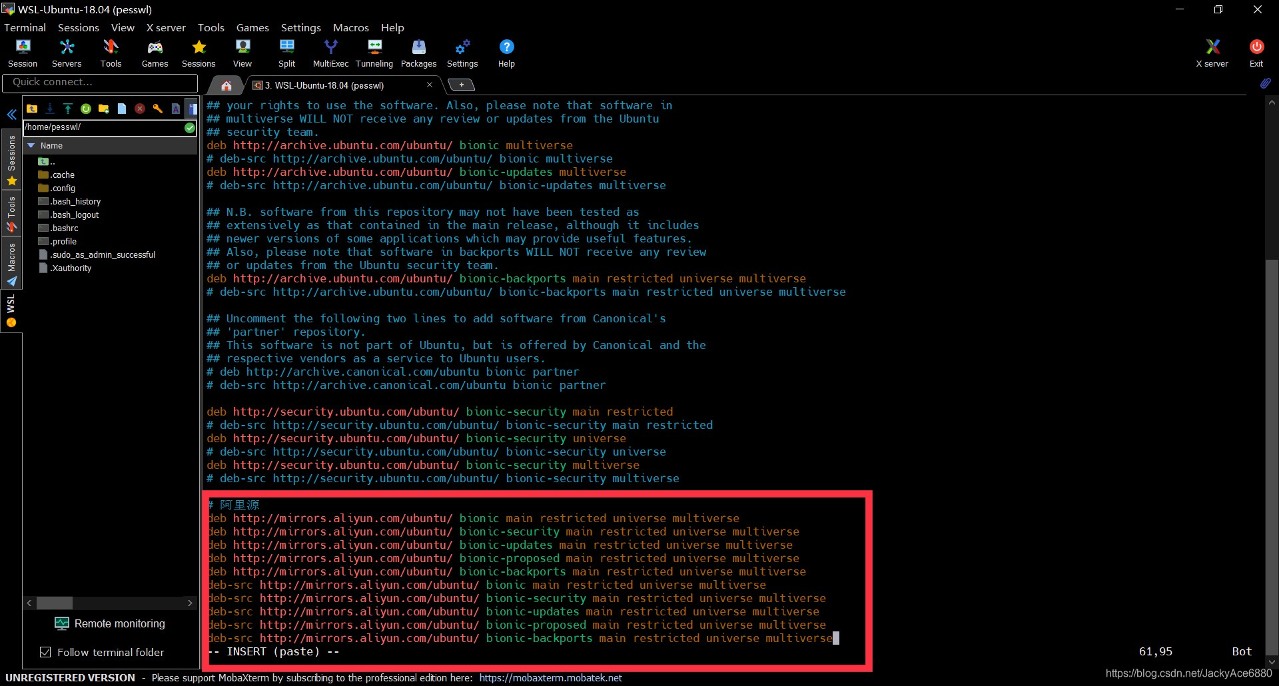Click the home tab icon
The width and height of the screenshot is (1279, 686).
click(x=226, y=85)
